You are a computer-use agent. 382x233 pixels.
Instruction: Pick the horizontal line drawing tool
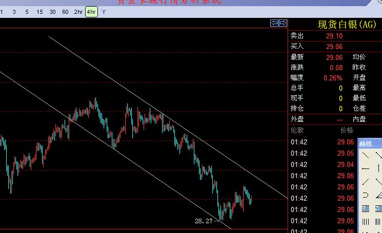pos(366,168)
